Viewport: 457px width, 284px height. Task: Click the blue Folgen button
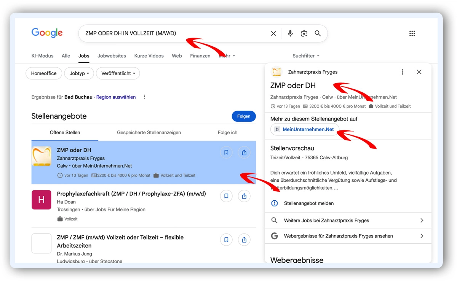click(x=244, y=116)
